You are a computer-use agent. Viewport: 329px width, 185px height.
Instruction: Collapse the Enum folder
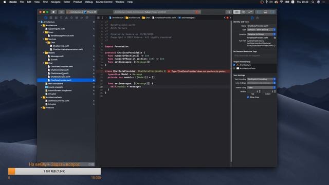pos(44,32)
